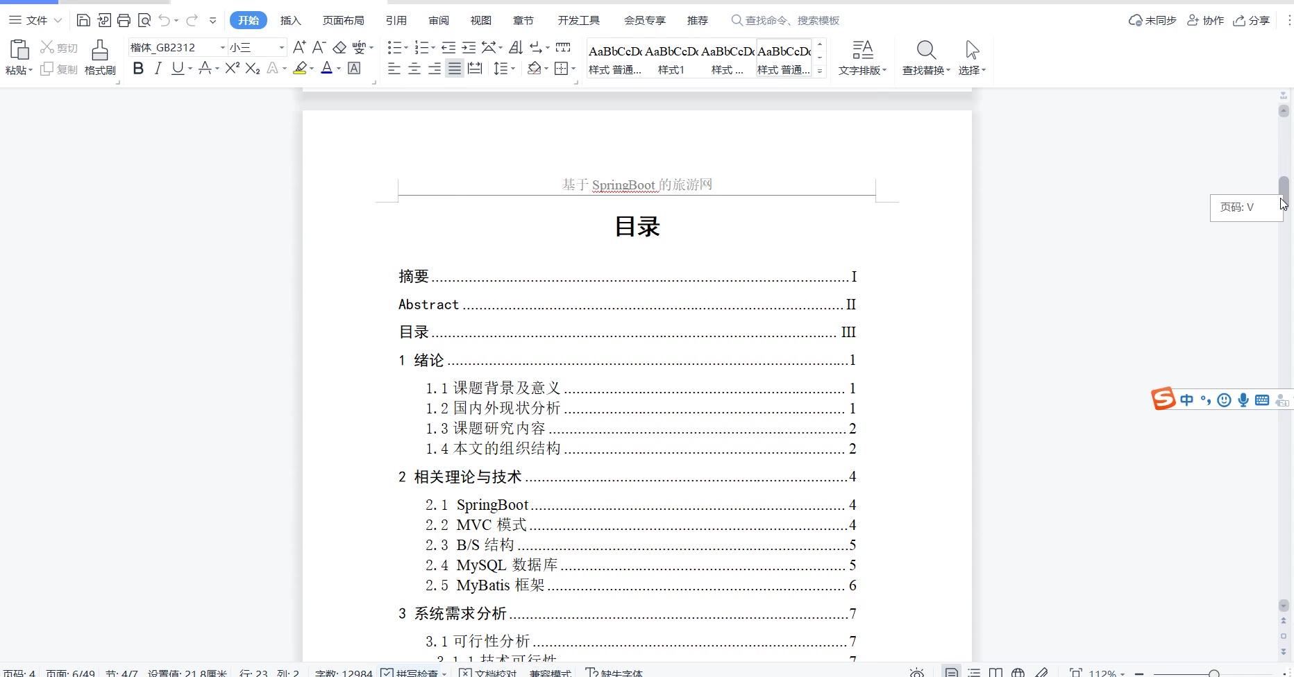Open the highlight color dropdown arrow
Screen dimensions: 1294x677
[x=312, y=68]
